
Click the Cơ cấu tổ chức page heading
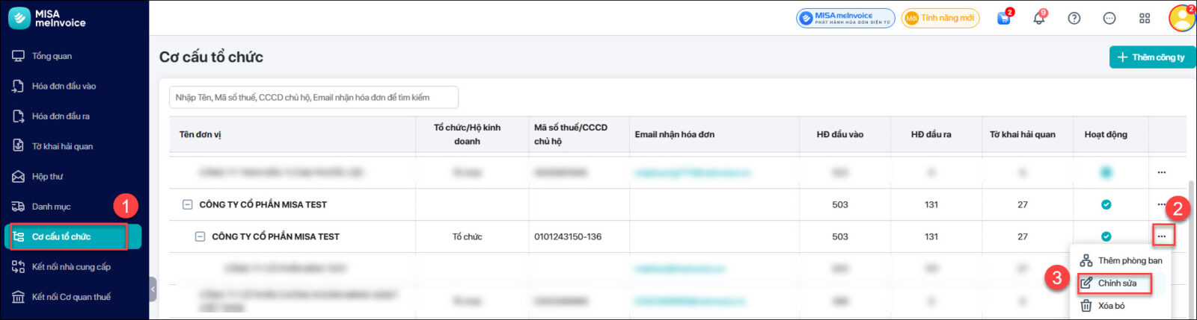pos(211,57)
